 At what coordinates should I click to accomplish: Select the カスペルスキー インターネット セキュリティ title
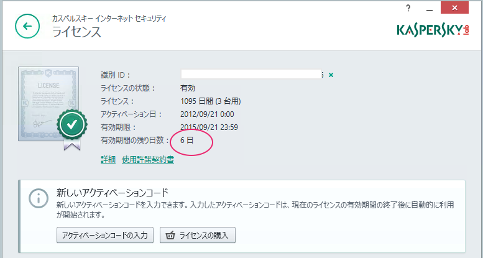tap(109, 19)
